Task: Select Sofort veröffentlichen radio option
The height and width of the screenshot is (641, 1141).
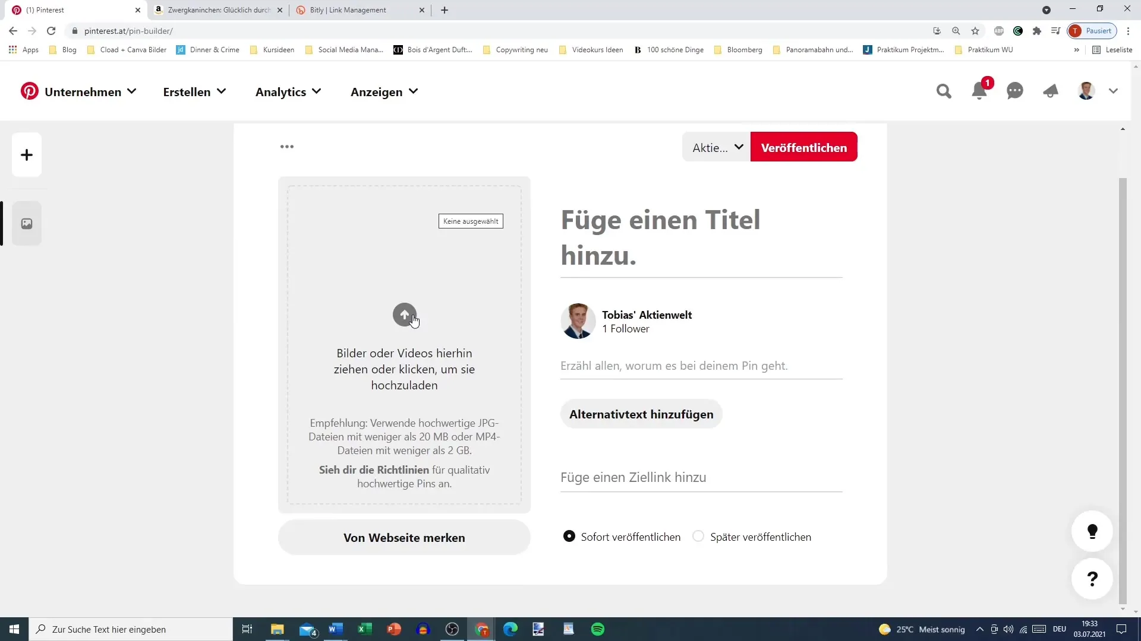Action: pos(569,537)
